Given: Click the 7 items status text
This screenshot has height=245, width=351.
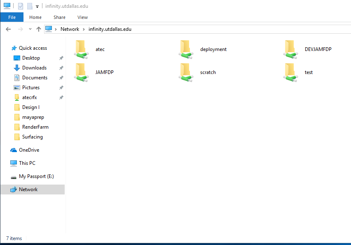Looking at the screenshot, I should (14, 238).
